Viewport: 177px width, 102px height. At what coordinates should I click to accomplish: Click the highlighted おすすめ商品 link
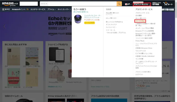[140, 21]
